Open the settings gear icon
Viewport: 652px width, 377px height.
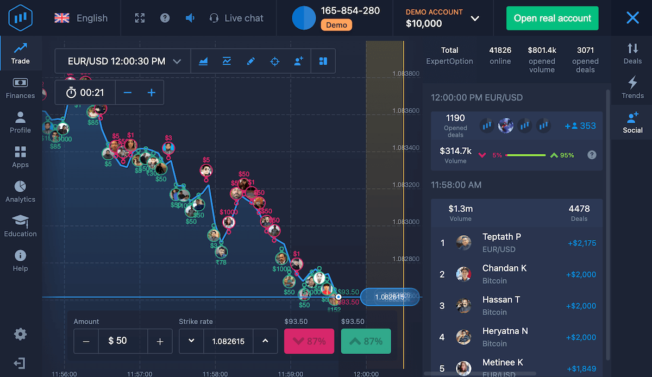click(x=20, y=334)
